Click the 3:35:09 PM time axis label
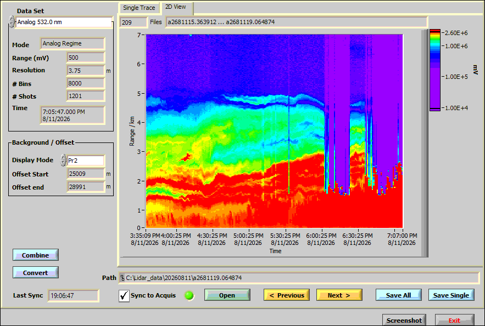 click(145, 239)
